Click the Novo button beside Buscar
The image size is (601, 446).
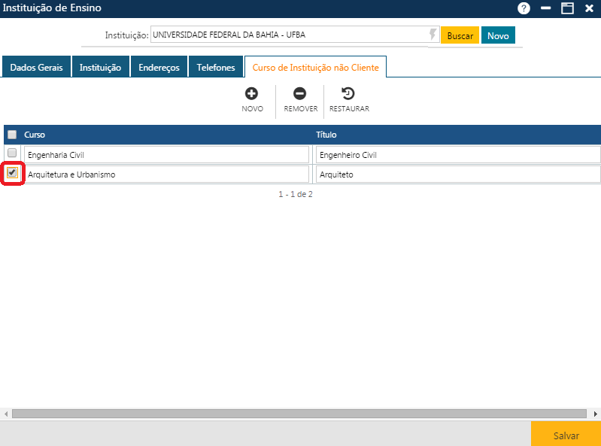[x=498, y=35]
